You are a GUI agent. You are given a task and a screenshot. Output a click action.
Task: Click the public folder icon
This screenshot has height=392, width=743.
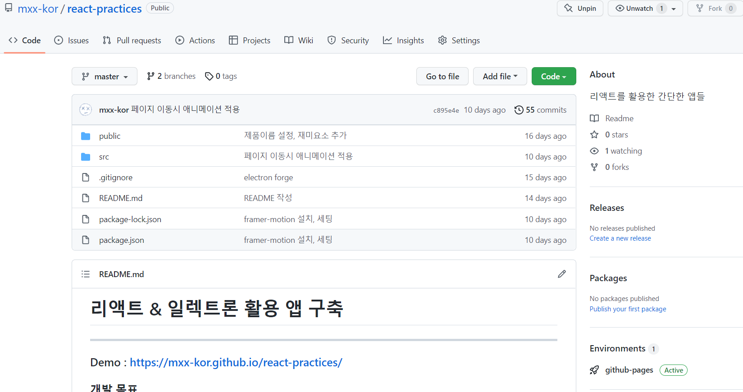tap(86, 136)
